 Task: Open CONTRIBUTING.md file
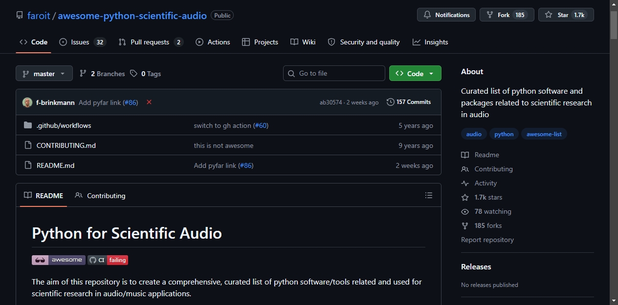coord(66,145)
